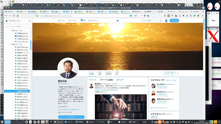Collapse the グループB bookmark folder
The width and height of the screenshot is (221, 124).
(11, 44)
